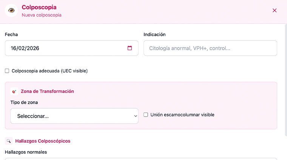This screenshot has height=160, width=287.
Task: Enable the Colposcopia adecuada (UEC visible) checkbox
Action: pos(7,71)
